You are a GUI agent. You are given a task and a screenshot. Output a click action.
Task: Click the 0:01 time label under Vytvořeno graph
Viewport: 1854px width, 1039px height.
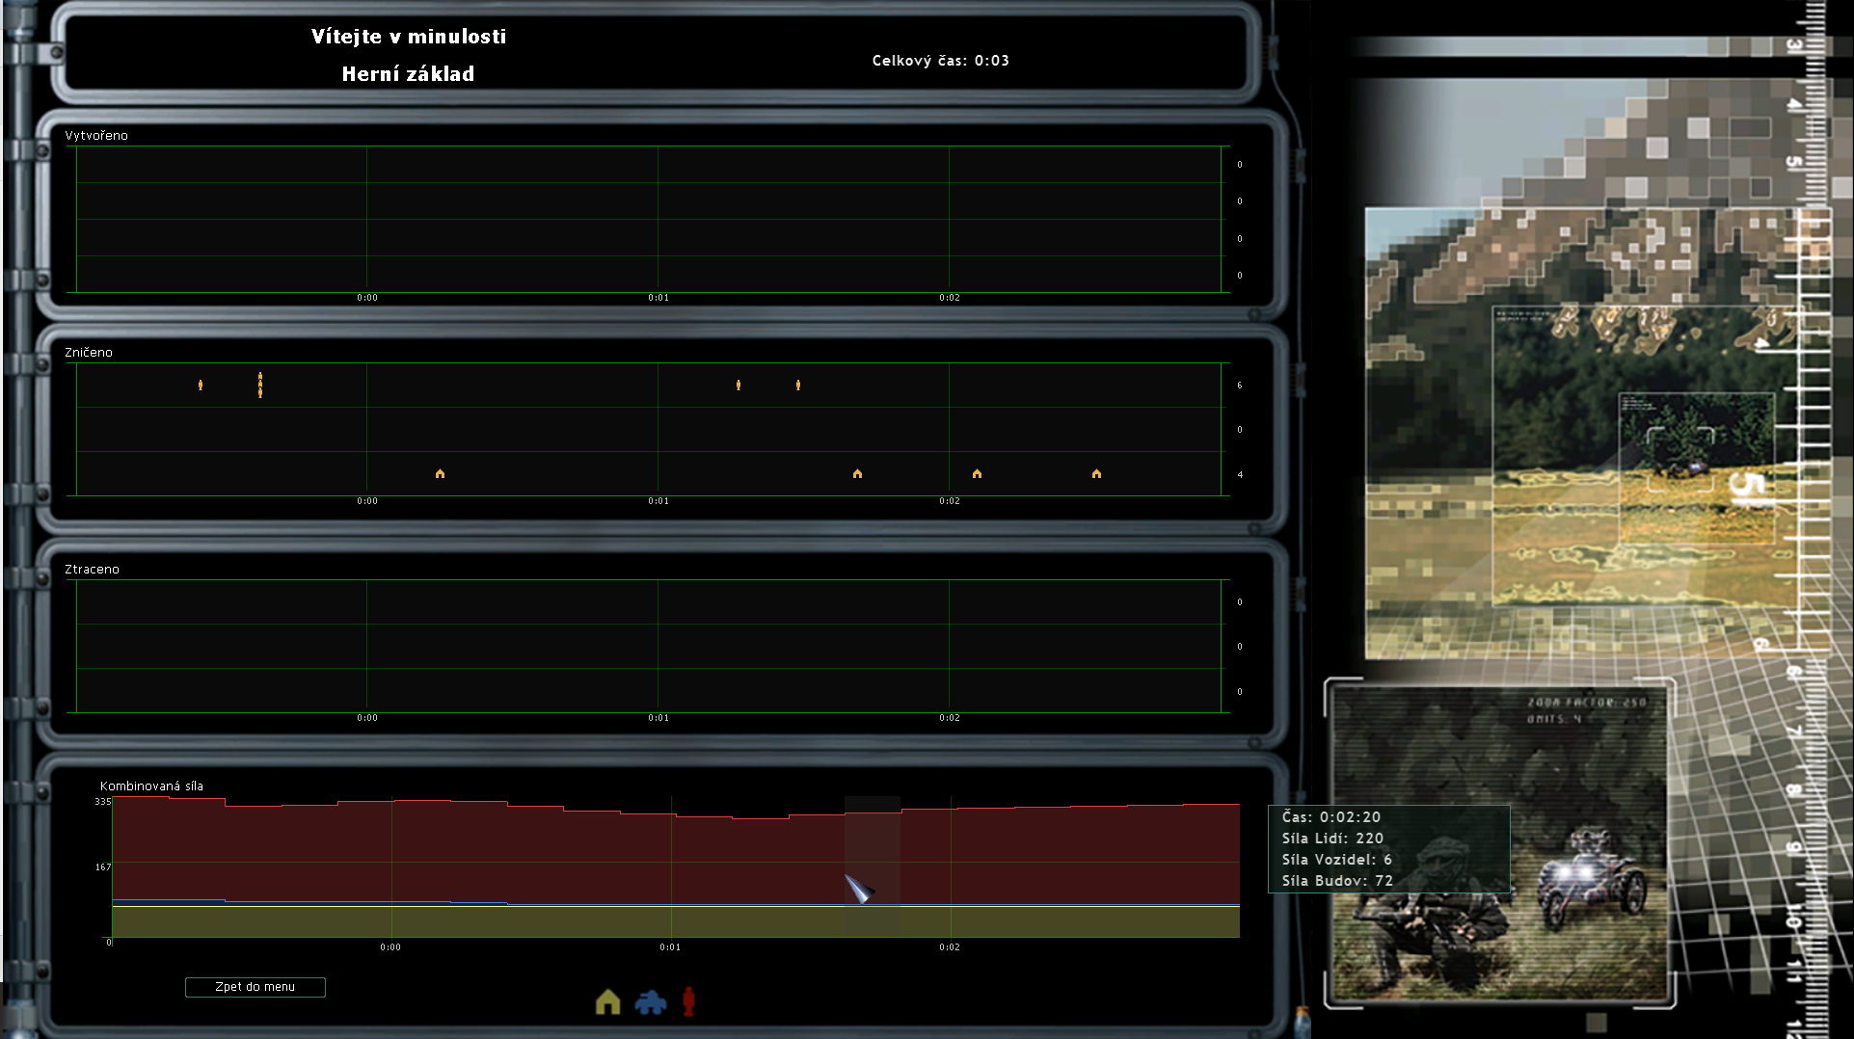click(658, 298)
